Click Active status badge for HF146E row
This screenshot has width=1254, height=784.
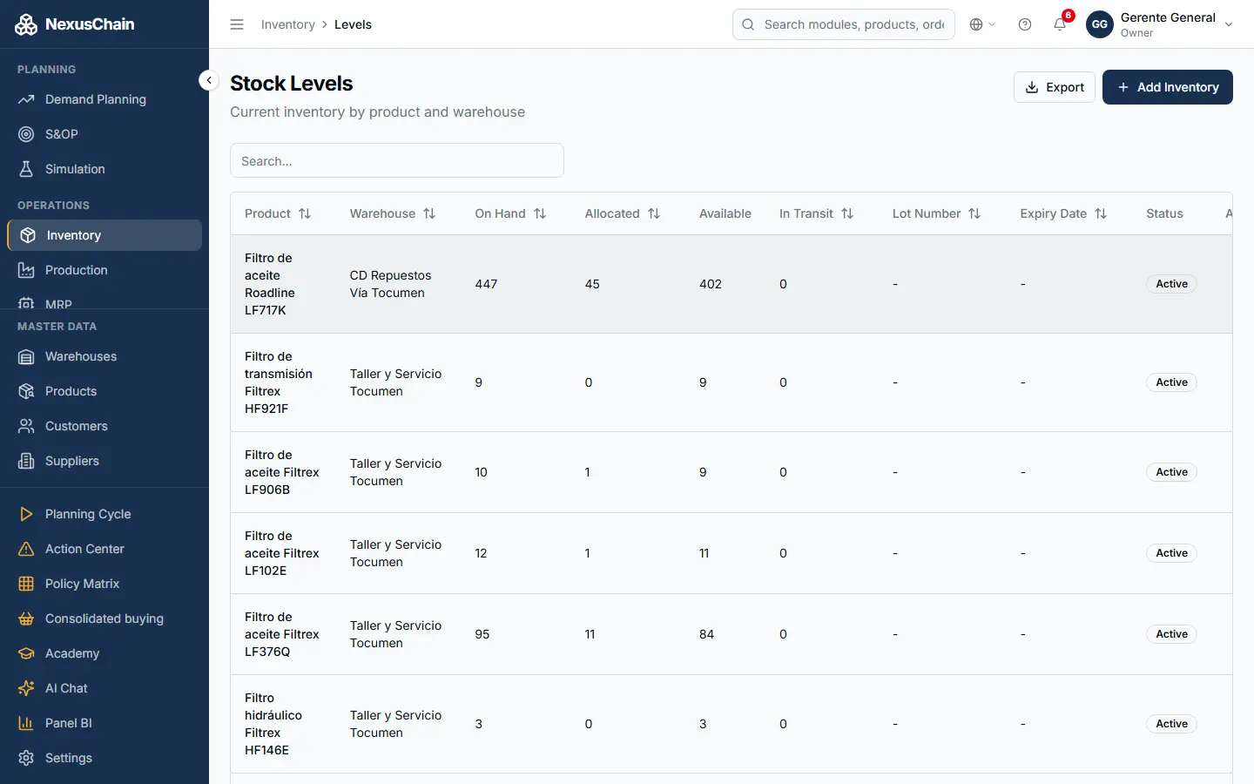coord(1171,724)
